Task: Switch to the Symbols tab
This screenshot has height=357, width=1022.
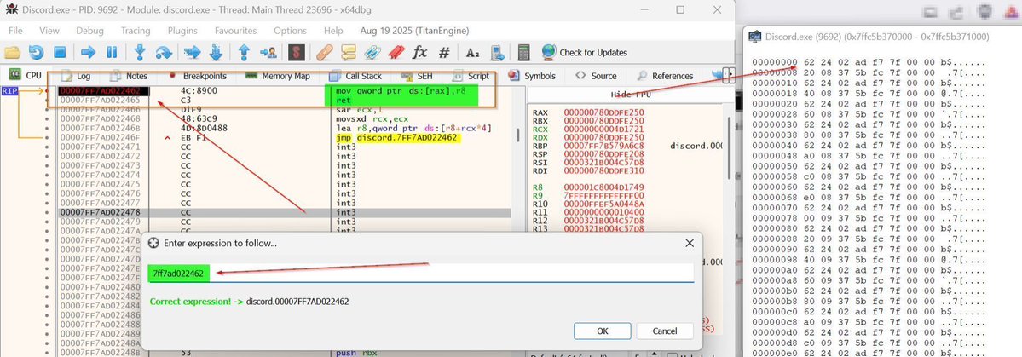Action: pyautogui.click(x=532, y=76)
